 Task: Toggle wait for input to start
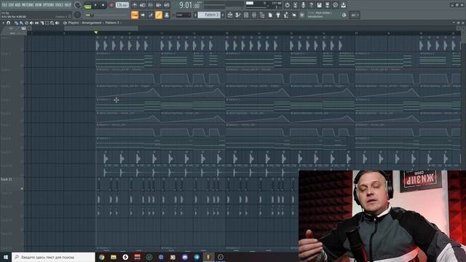[x=143, y=5]
